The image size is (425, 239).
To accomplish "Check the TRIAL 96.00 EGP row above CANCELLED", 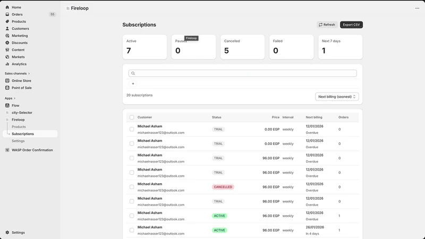I will [132, 172].
